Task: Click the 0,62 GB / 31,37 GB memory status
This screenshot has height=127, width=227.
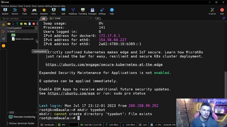Action: pos(91,125)
